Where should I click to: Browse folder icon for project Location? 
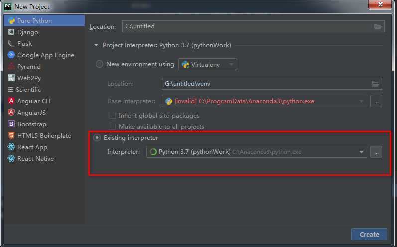tap(377, 26)
